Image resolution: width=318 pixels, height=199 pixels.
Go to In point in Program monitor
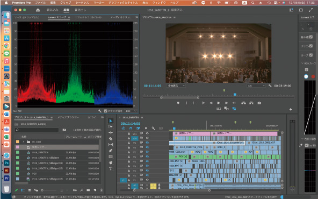coord(203,103)
